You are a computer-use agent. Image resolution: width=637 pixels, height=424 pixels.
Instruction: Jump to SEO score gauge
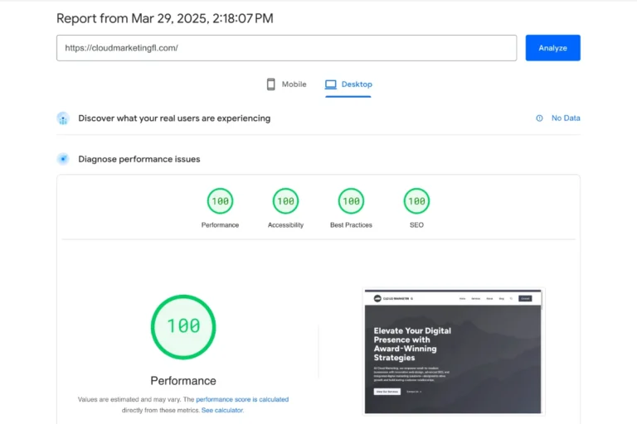(416, 201)
